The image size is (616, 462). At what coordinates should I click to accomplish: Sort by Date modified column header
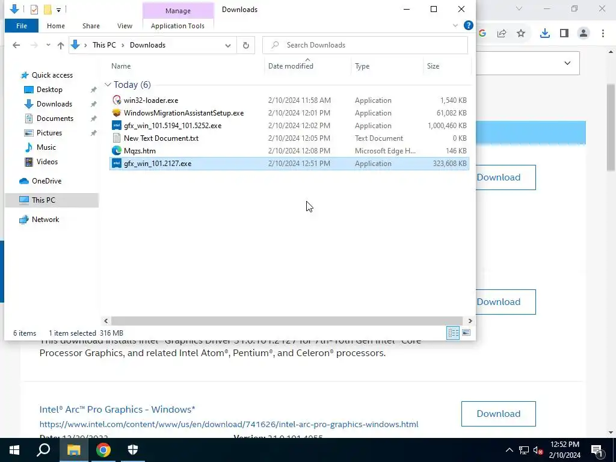click(291, 66)
